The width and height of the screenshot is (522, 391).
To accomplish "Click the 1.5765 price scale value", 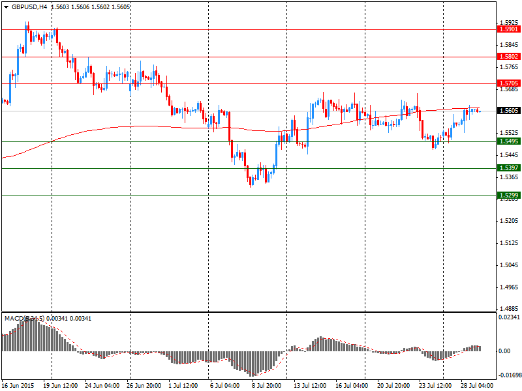I will tap(510, 67).
